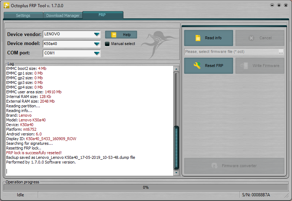
Task: Click the Cancel button label
Action: coord(265,38)
